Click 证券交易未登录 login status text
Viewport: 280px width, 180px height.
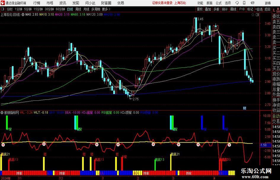click(162, 3)
